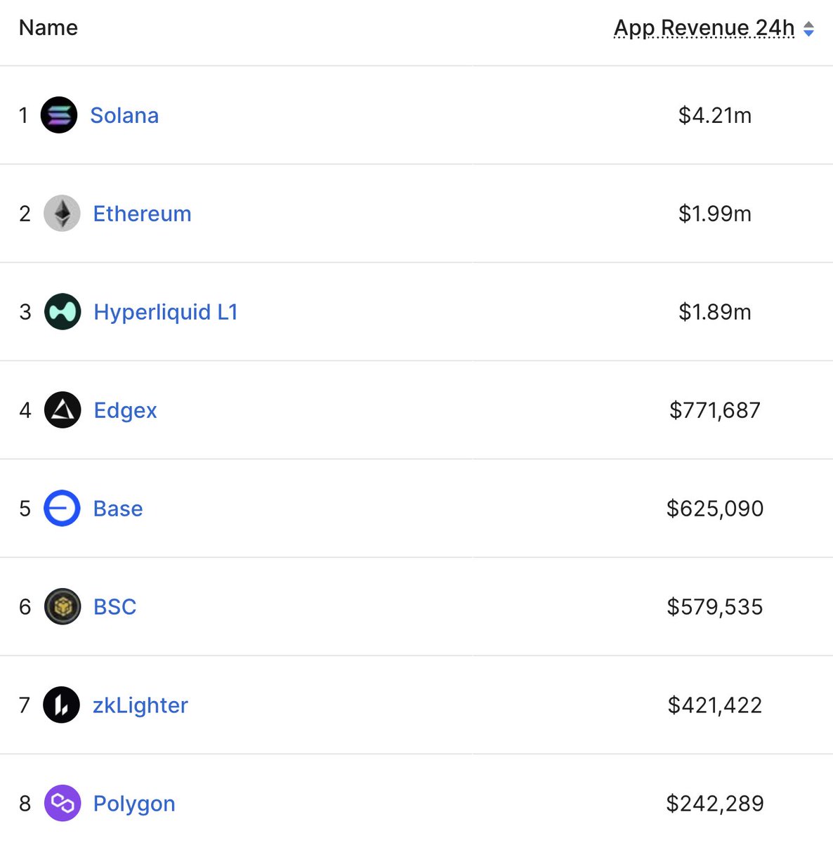833x843 pixels.
Task: Click the Name column header
Action: pos(48,27)
